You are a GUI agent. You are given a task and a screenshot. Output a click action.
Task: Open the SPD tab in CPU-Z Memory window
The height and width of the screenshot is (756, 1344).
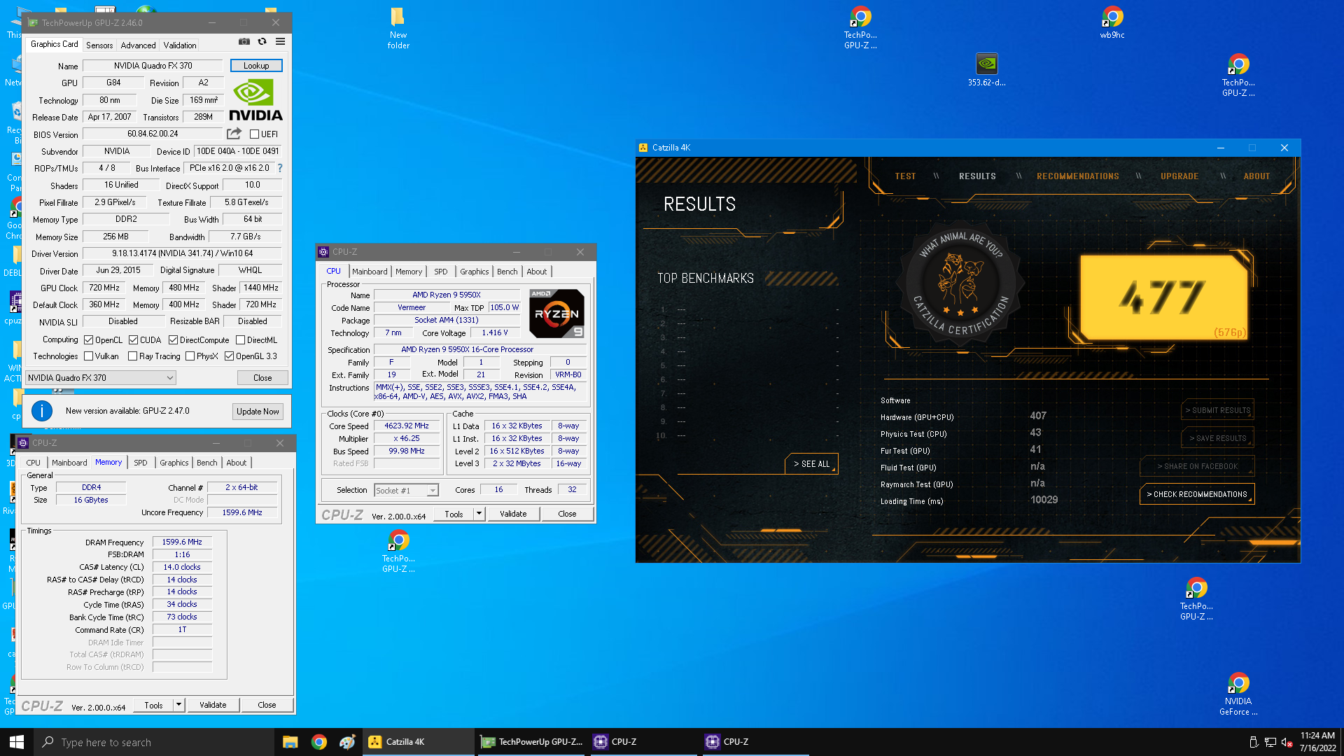click(141, 463)
